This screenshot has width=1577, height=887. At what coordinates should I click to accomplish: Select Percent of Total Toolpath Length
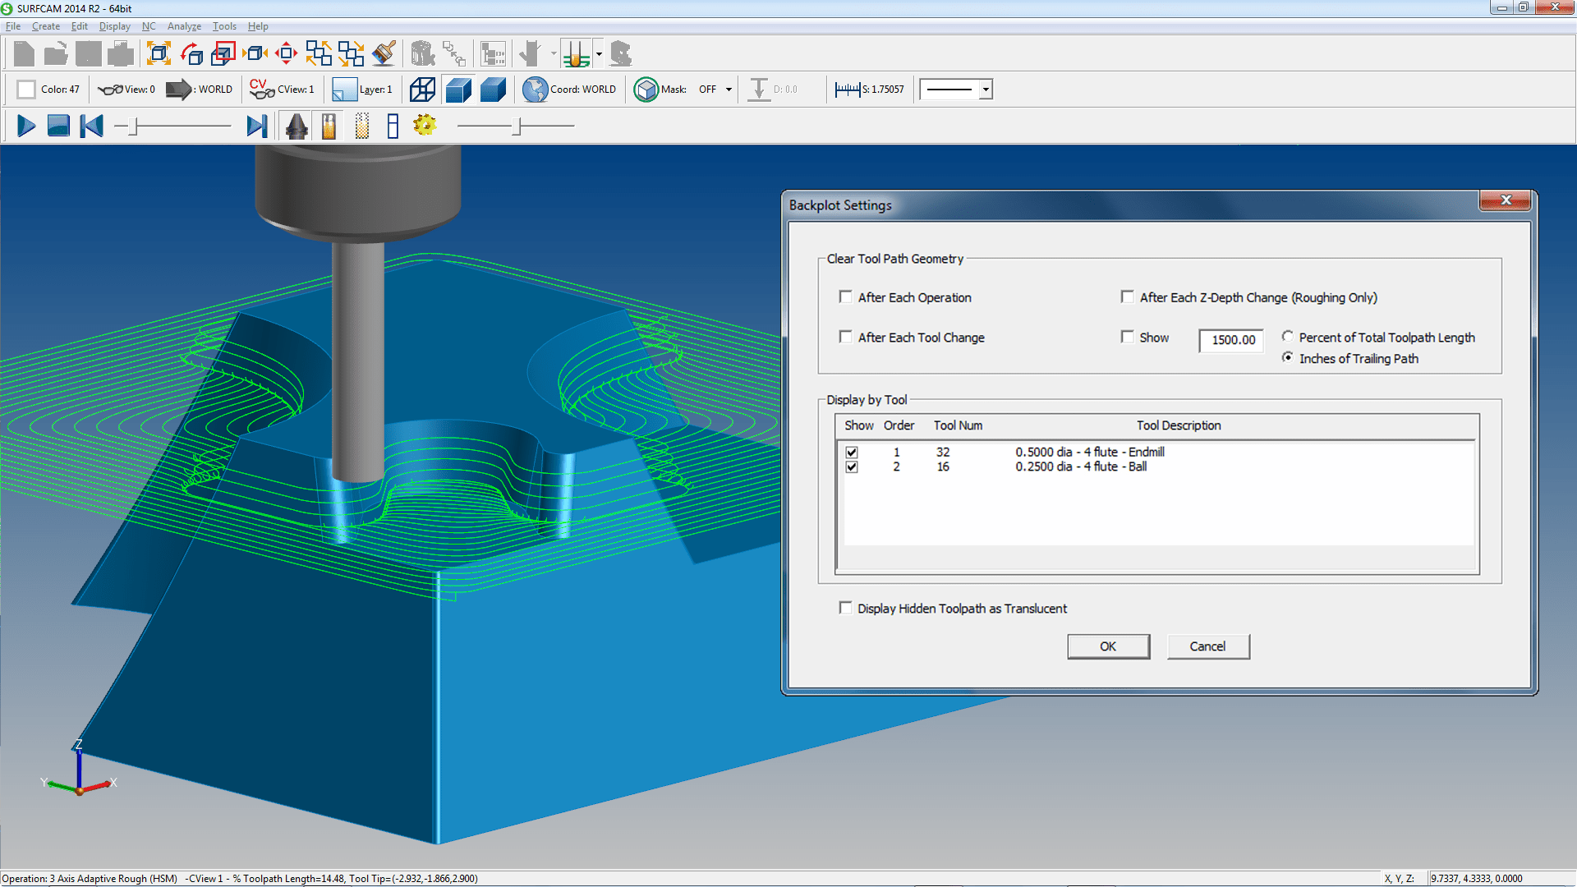pyautogui.click(x=1287, y=337)
